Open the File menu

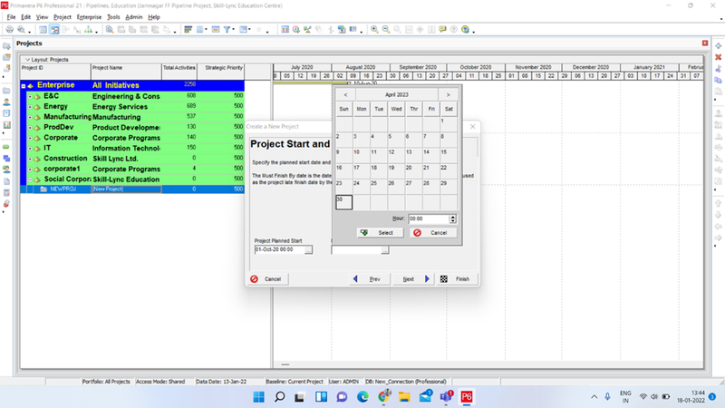coord(11,17)
